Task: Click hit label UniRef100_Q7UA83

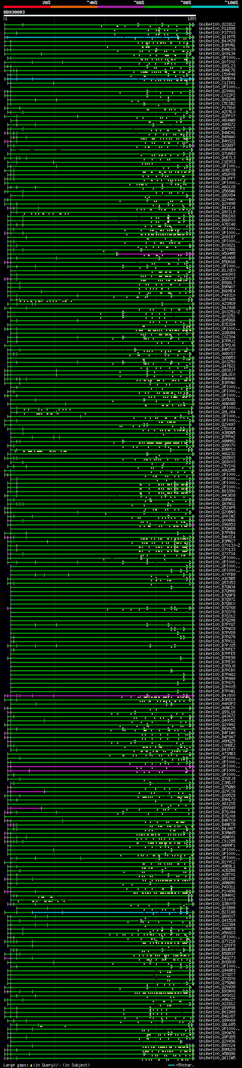Action: (x=217, y=153)
